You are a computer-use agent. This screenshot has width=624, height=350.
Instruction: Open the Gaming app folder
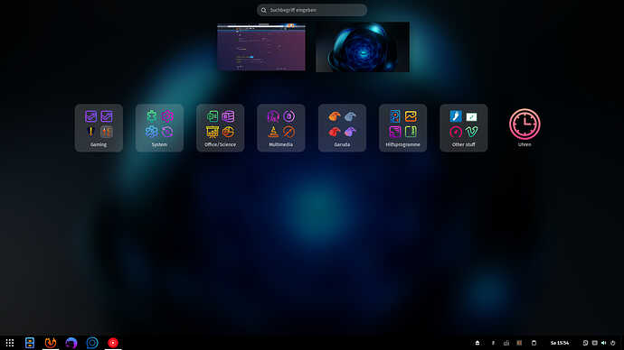99,128
